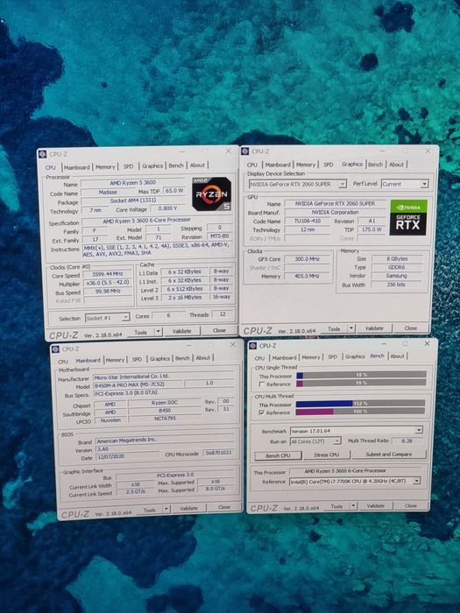The height and width of the screenshot is (613, 460).
Task: Open About tab in the benchmark window
Action: click(x=397, y=356)
